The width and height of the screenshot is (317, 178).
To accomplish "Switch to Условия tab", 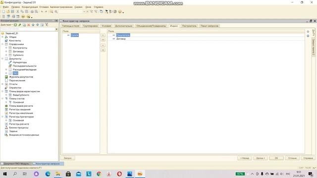I will [x=106, y=26].
